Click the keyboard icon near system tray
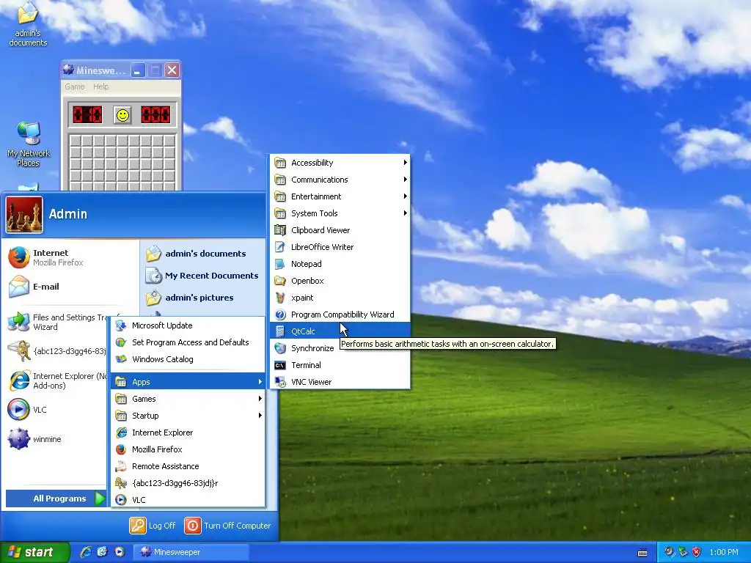Image resolution: width=751 pixels, height=563 pixels. [642, 553]
